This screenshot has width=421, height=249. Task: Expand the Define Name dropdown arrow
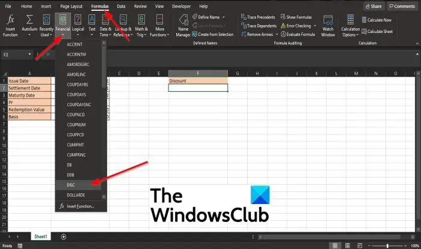pyautogui.click(x=224, y=17)
